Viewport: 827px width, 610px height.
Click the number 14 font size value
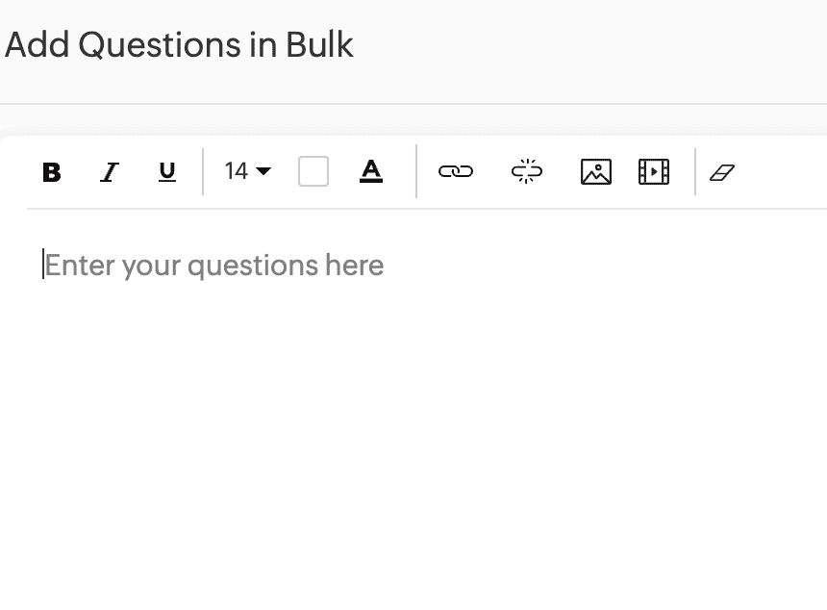pyautogui.click(x=236, y=171)
